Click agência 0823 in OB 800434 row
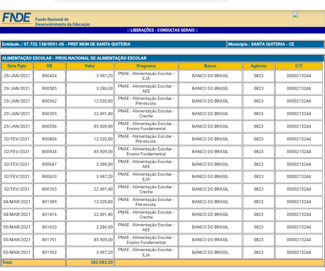Screen dimensions: 325x271 pos(259,76)
